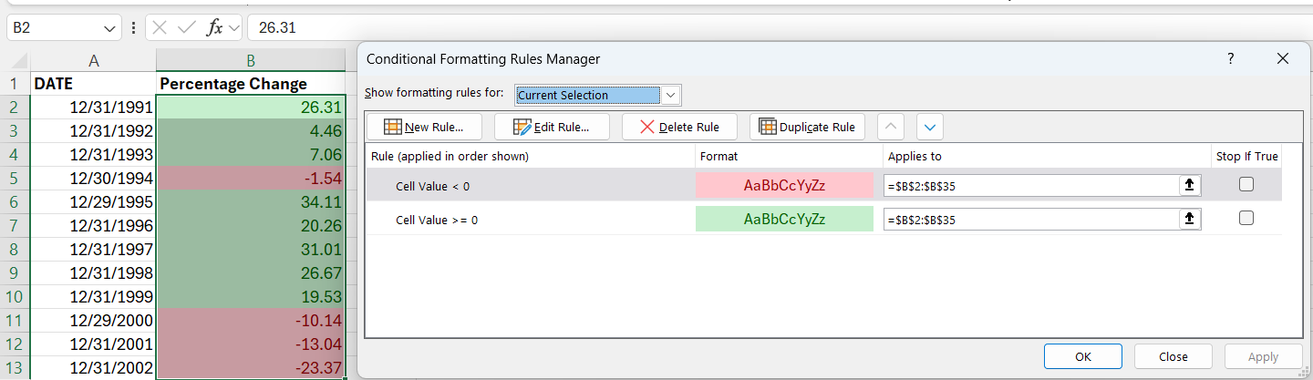Edit Applies to range for >= 0 rule
Screen dimensions: 1313x380
1031,219
